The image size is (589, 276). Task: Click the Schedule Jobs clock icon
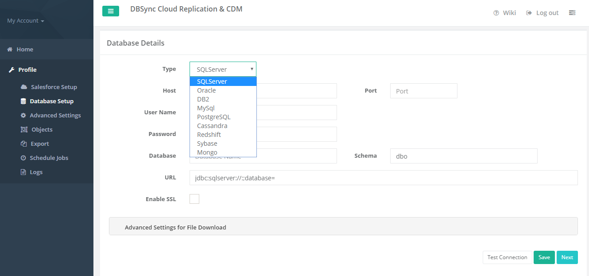[x=23, y=158]
